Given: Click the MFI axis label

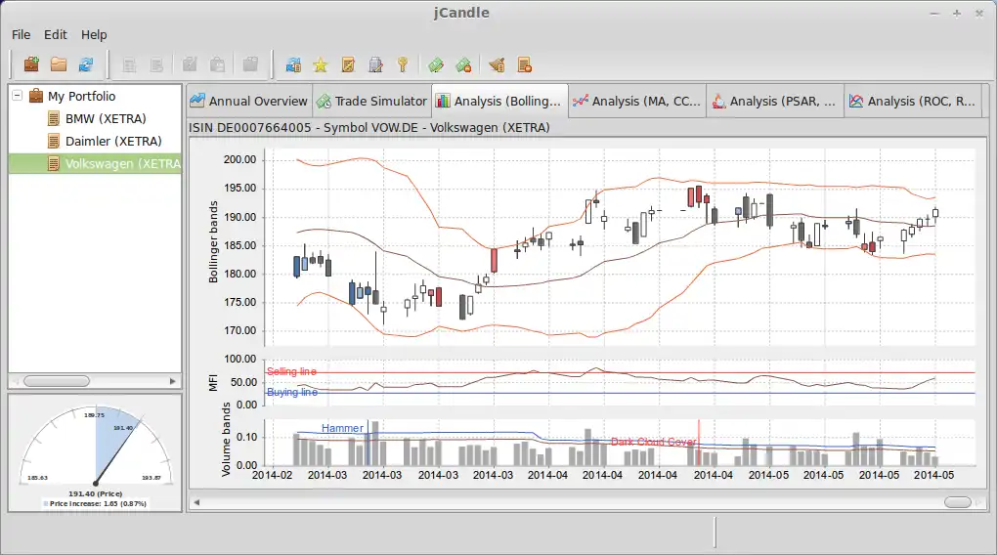Looking at the screenshot, I should pos(213,382).
